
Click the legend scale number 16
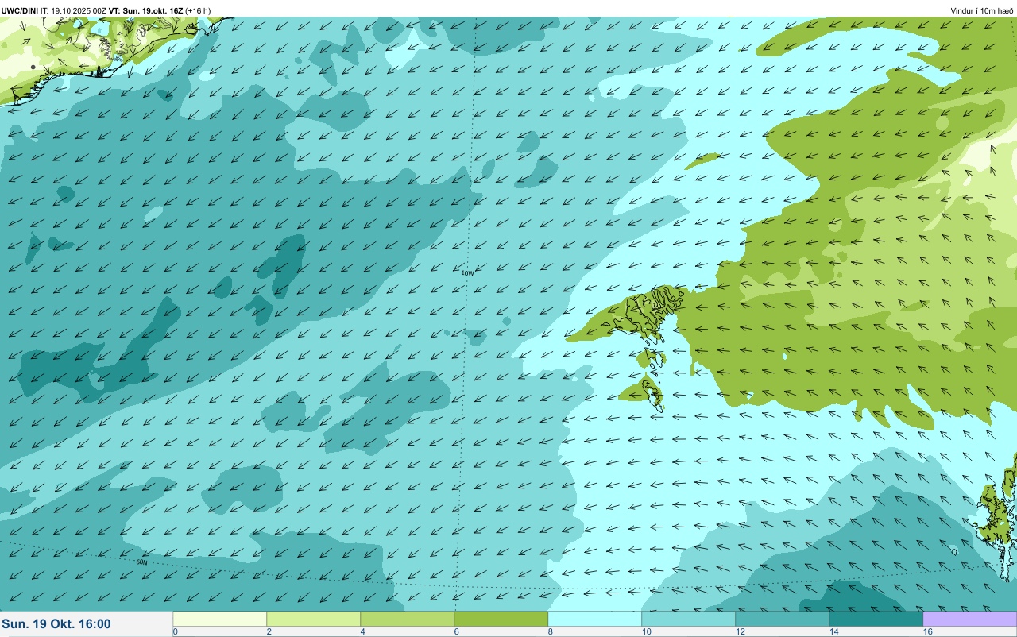pos(928,631)
